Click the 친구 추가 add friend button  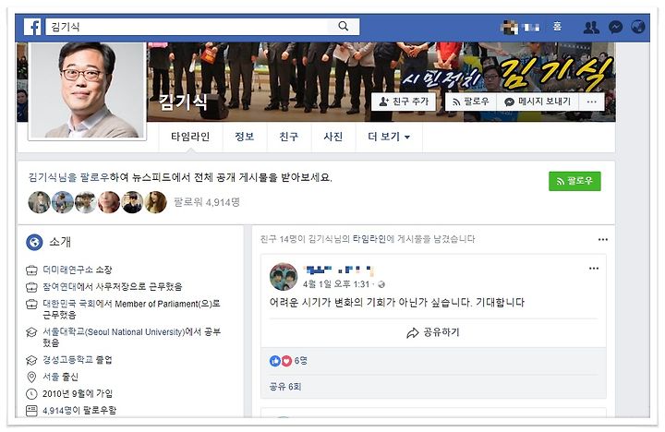(x=404, y=102)
